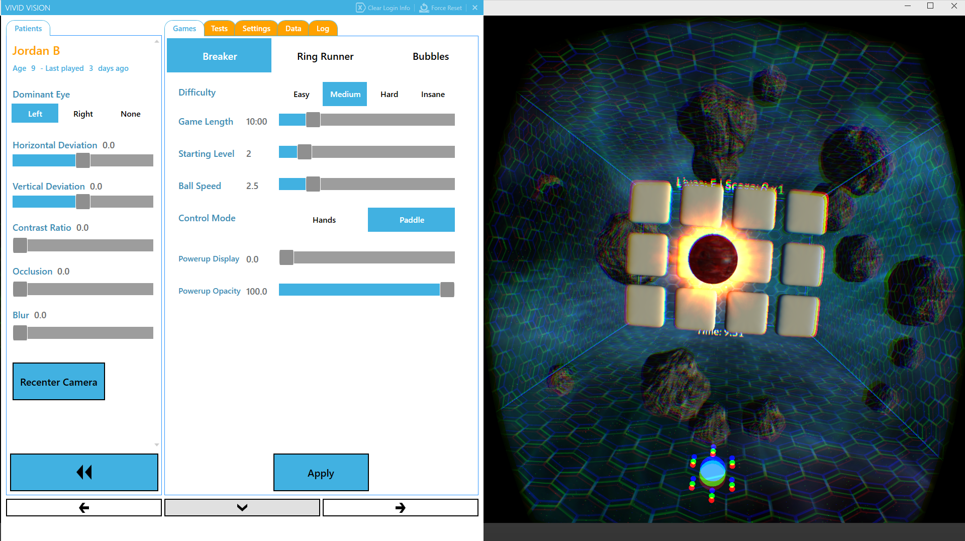The image size is (965, 541).
Task: Select Hands control mode
Action: [x=324, y=220]
